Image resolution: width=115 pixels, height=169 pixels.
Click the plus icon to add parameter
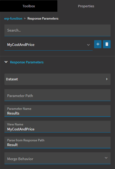click(x=98, y=44)
